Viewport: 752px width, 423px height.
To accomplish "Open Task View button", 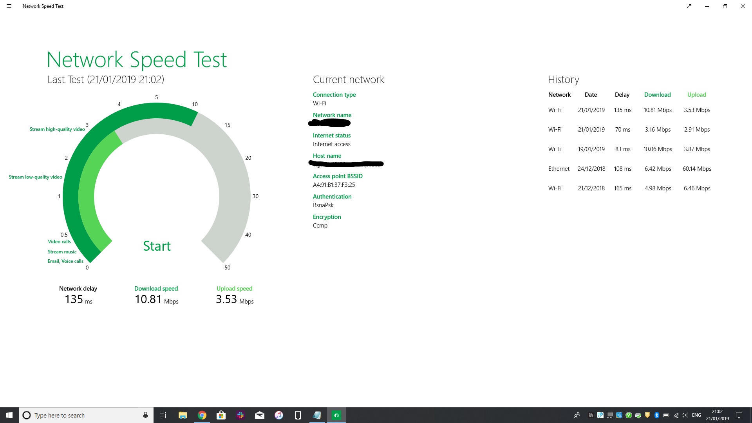I will point(163,415).
